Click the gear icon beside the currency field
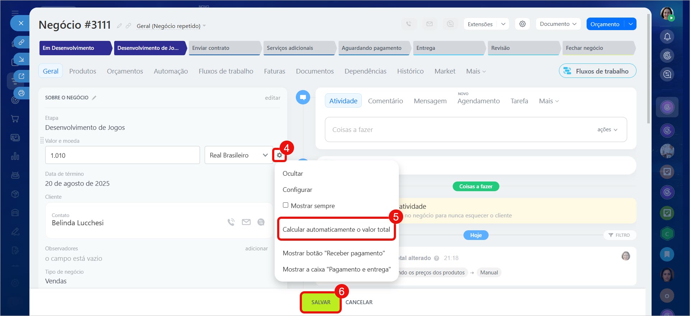 279,155
